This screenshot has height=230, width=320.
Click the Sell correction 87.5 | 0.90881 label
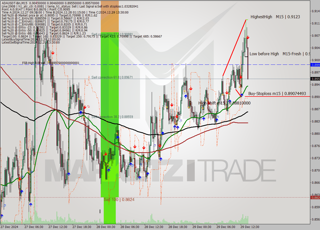click(112, 34)
